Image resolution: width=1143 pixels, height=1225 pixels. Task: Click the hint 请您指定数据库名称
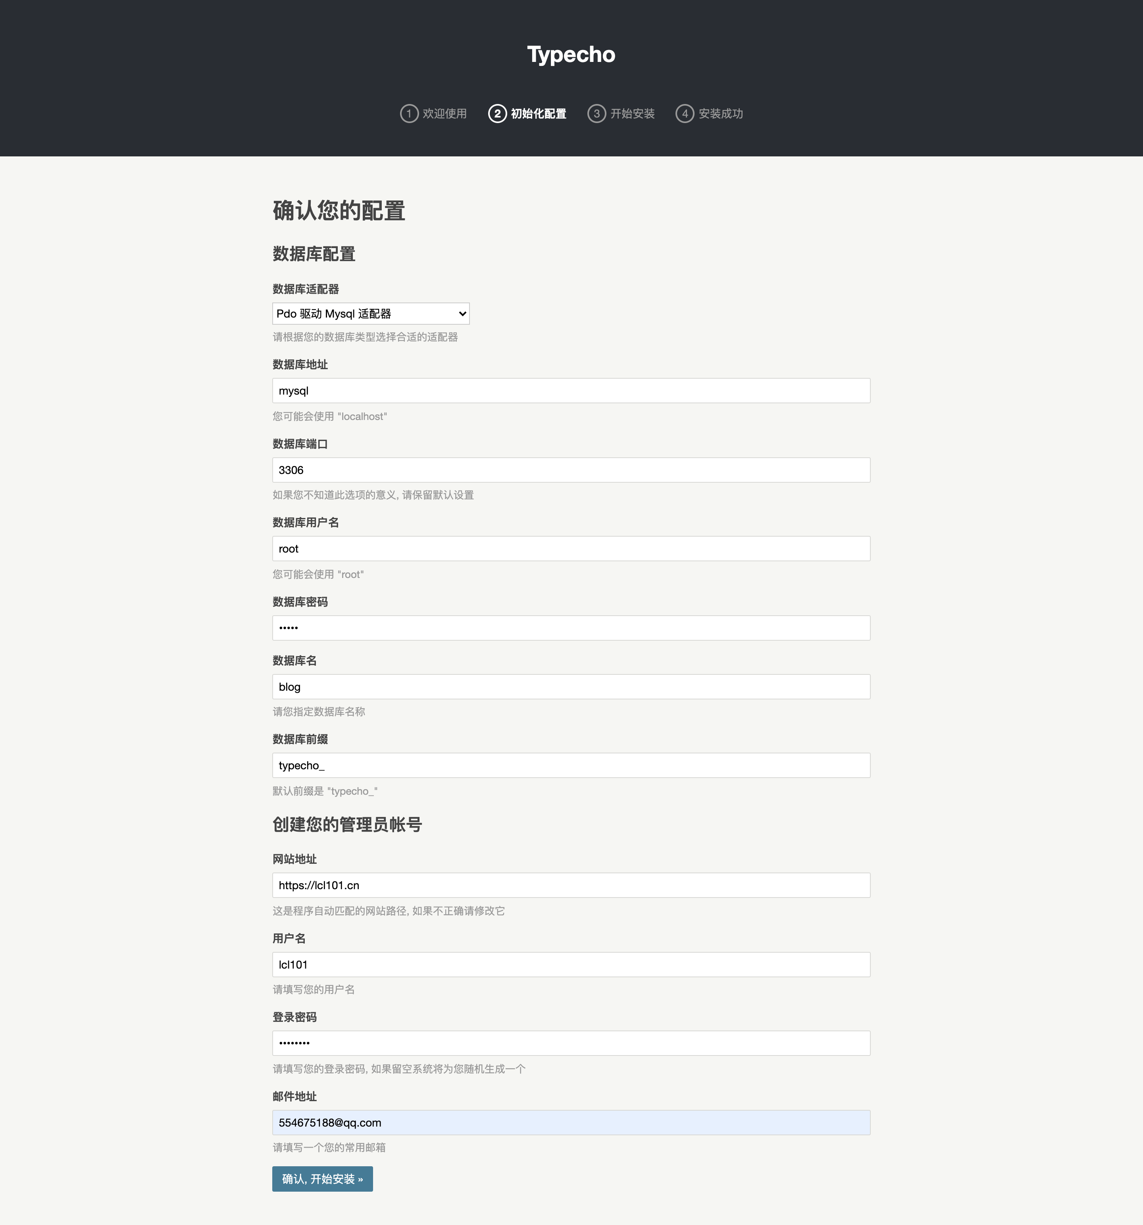pyautogui.click(x=319, y=712)
